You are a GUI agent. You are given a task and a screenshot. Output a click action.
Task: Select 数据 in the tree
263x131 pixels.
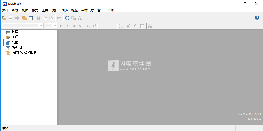point(15,32)
